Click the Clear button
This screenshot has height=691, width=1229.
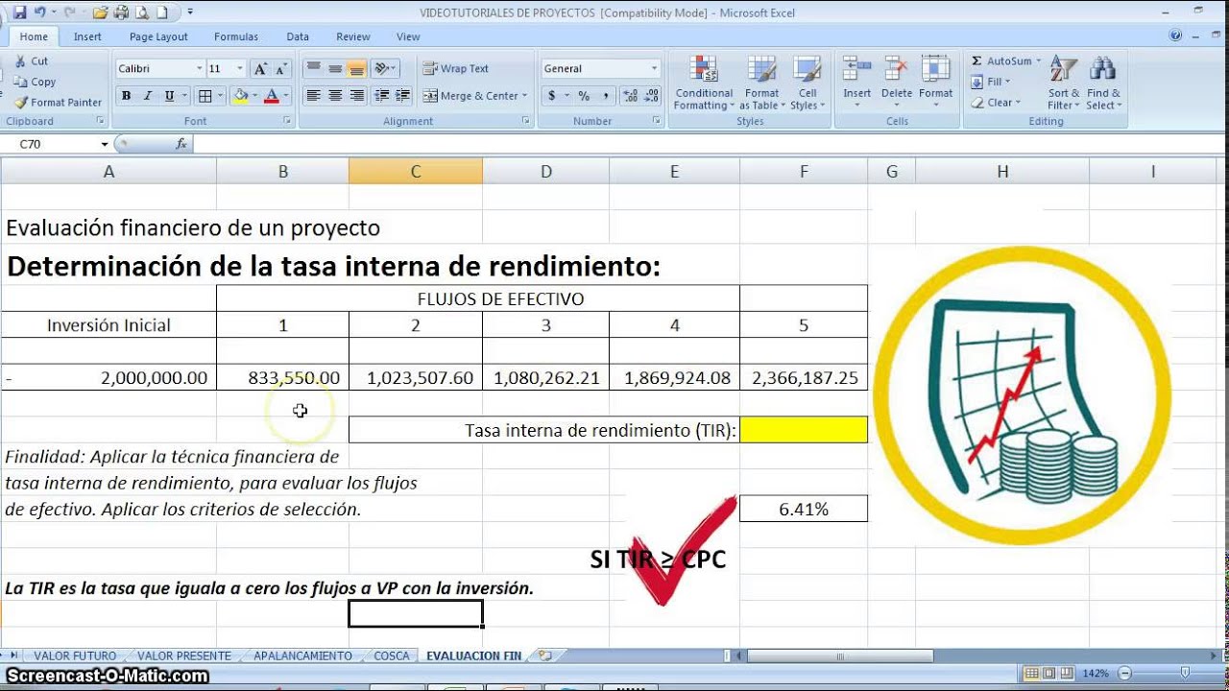pos(995,103)
